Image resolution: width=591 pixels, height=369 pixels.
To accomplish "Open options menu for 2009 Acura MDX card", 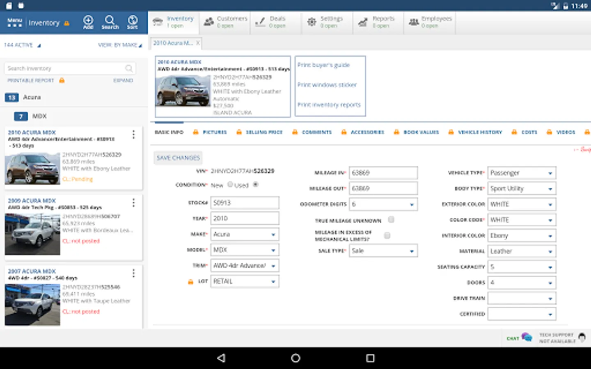I will [x=133, y=203].
